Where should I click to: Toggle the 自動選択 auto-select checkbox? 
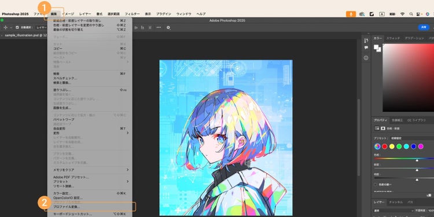17,27
